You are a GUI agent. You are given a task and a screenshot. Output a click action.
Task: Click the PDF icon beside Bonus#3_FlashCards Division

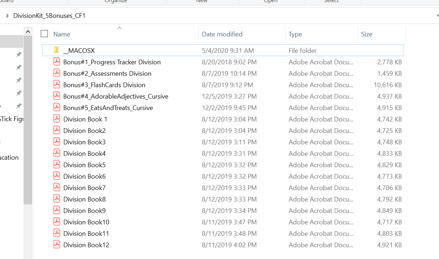56,85
